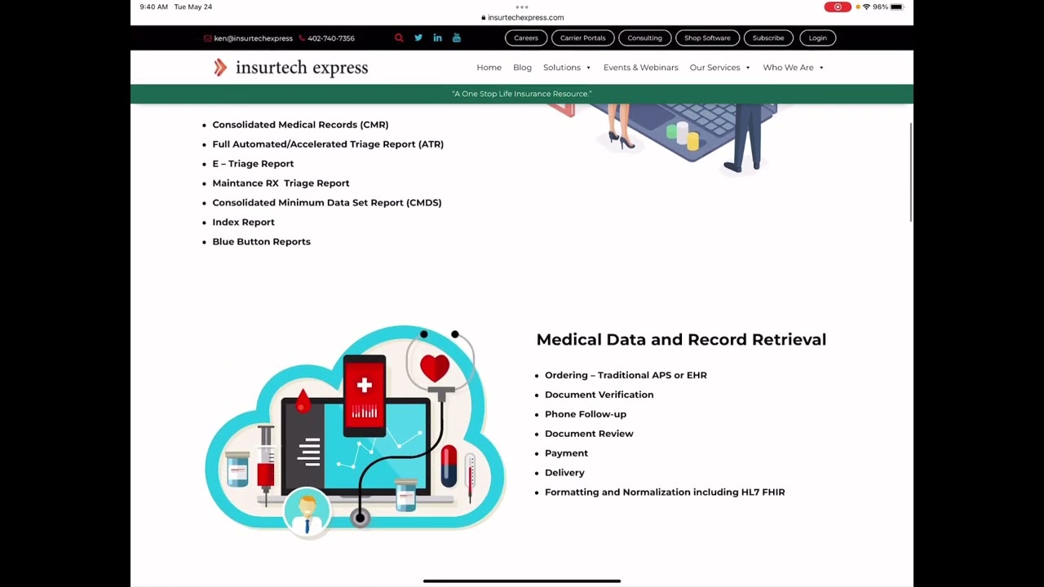The width and height of the screenshot is (1044, 587).
Task: Open the YouTube social icon
Action: [x=457, y=38]
